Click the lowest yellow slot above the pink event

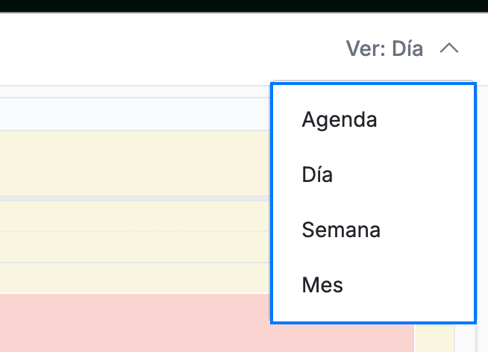click(x=135, y=277)
